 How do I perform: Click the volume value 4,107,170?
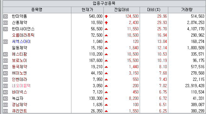point(196,29)
